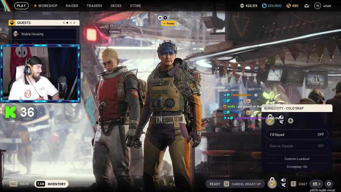The width and height of the screenshot is (341, 192).
Task: Click the Ready label in bottom bar
Action: point(215,184)
